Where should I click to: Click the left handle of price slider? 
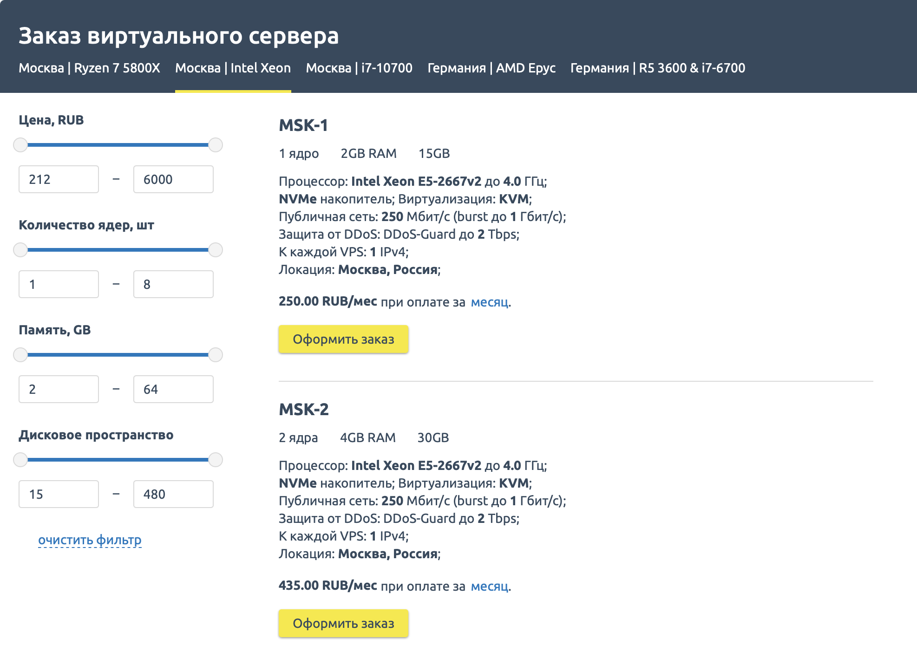click(x=20, y=145)
